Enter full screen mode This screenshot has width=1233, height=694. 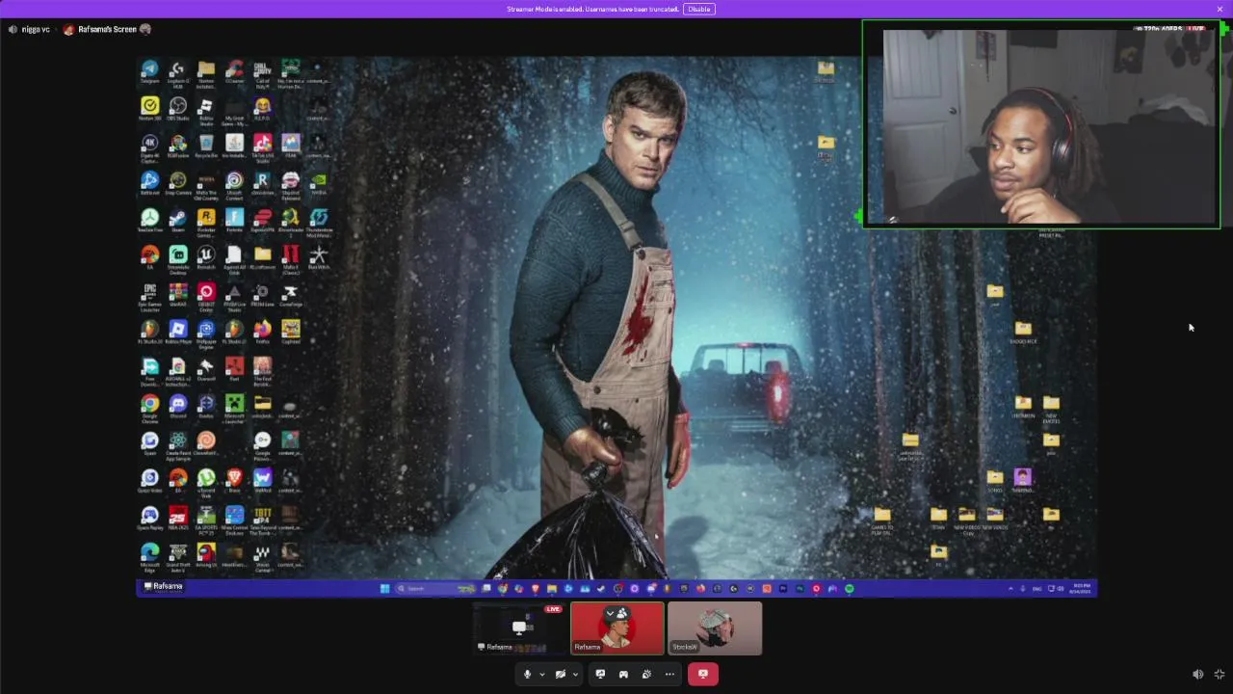1220,675
